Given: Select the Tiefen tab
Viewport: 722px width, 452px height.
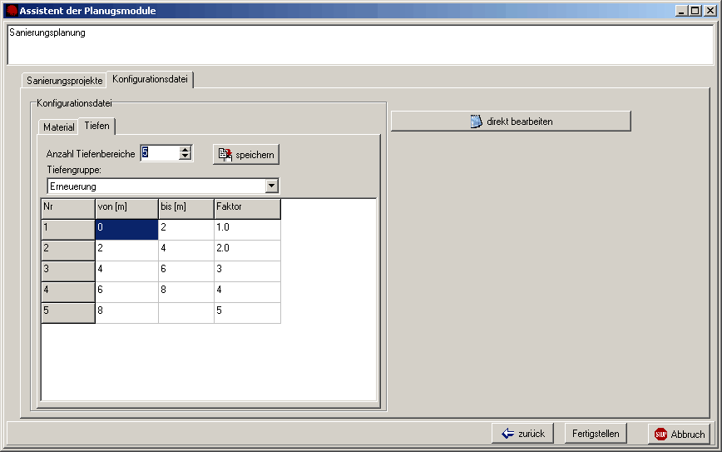Looking at the screenshot, I should [x=96, y=127].
